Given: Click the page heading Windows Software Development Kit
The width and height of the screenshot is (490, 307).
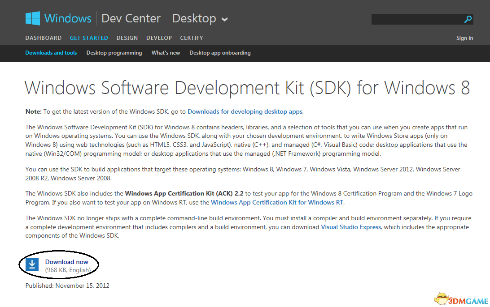Looking at the screenshot, I should (247, 88).
